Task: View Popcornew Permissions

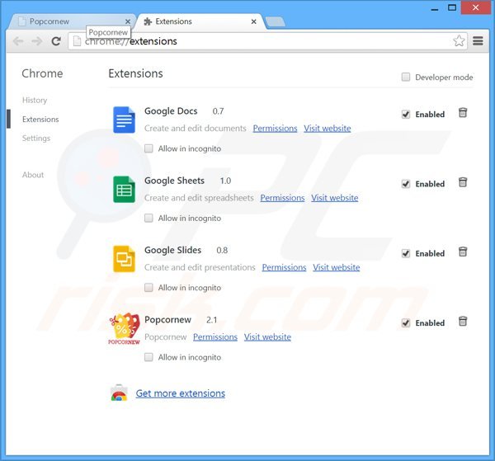Action: (x=215, y=337)
